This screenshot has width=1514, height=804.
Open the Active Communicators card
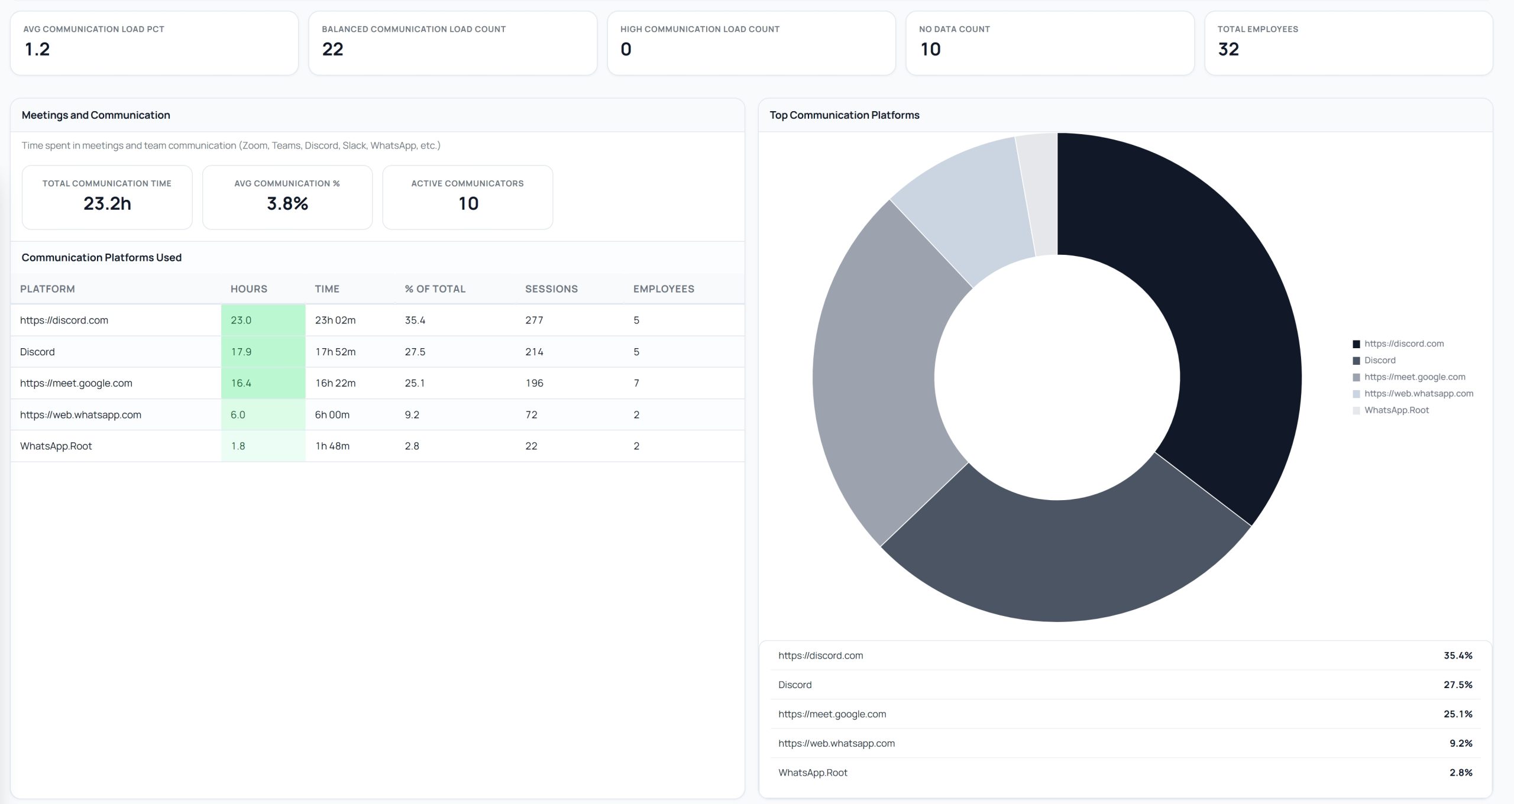coord(468,197)
